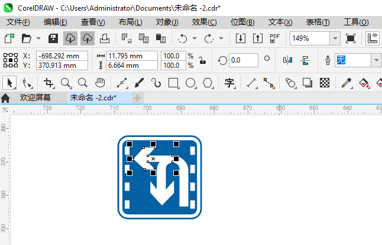The width and height of the screenshot is (382, 245).
Task: Select the Blend effects tool
Action: pos(291,83)
